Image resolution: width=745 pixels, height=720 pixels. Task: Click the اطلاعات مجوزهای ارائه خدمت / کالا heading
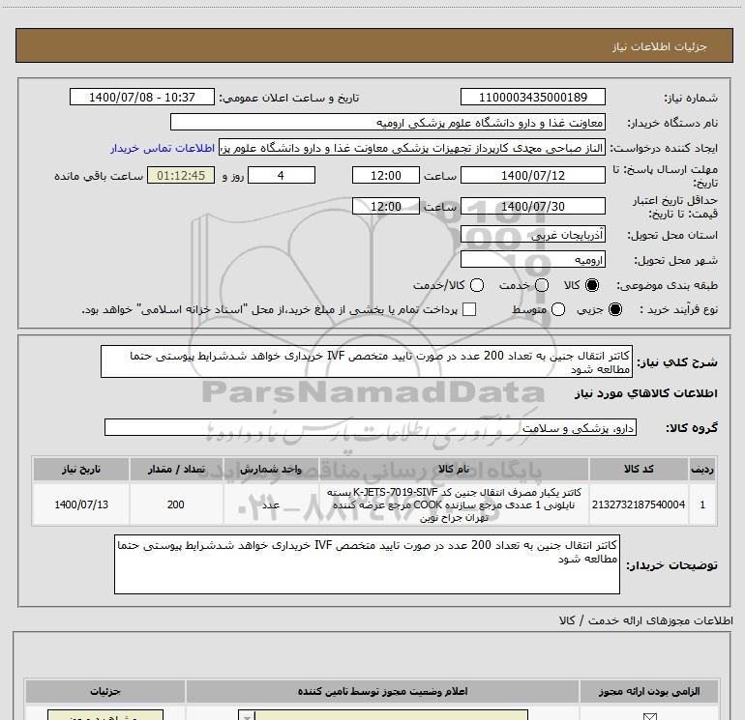click(x=645, y=620)
